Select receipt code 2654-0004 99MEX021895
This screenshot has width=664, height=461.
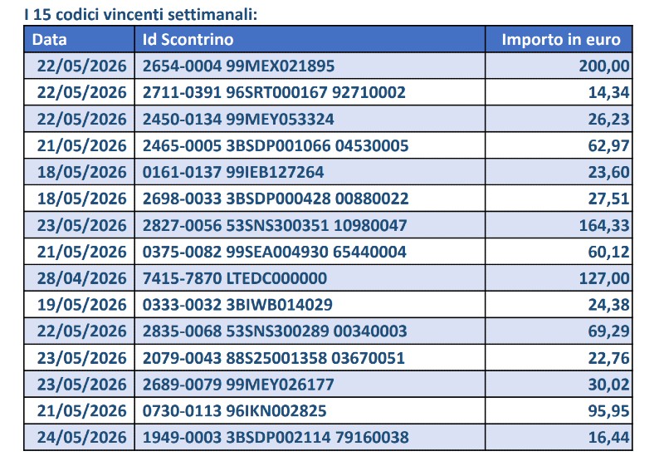tap(238, 66)
